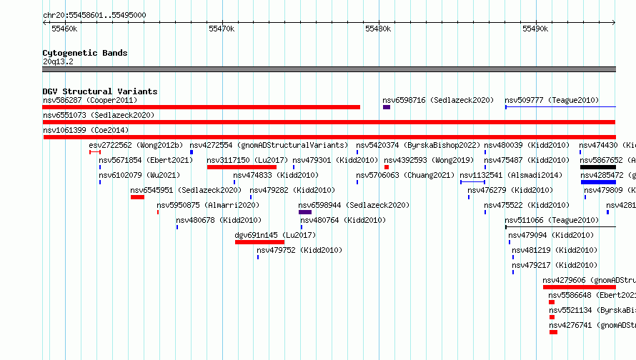Click nsv5950875 (Almarri2020) label
Image resolution: width=636 pixels, height=360 pixels.
pyautogui.click(x=208, y=205)
